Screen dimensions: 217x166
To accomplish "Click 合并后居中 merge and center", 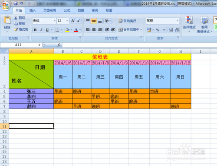I will [x=129, y=30].
